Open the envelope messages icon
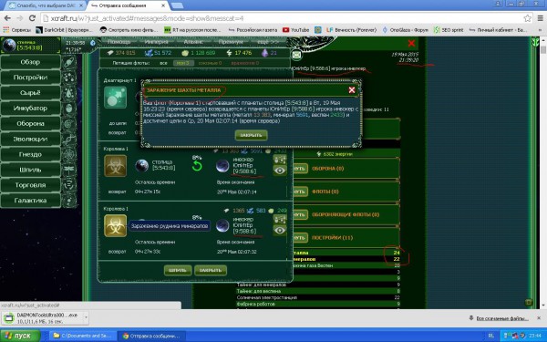Screen dimensions: 547x342 296,55
